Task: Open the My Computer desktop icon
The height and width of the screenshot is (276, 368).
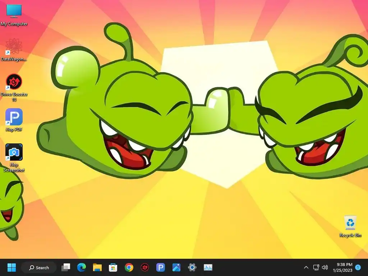Action: click(x=14, y=15)
